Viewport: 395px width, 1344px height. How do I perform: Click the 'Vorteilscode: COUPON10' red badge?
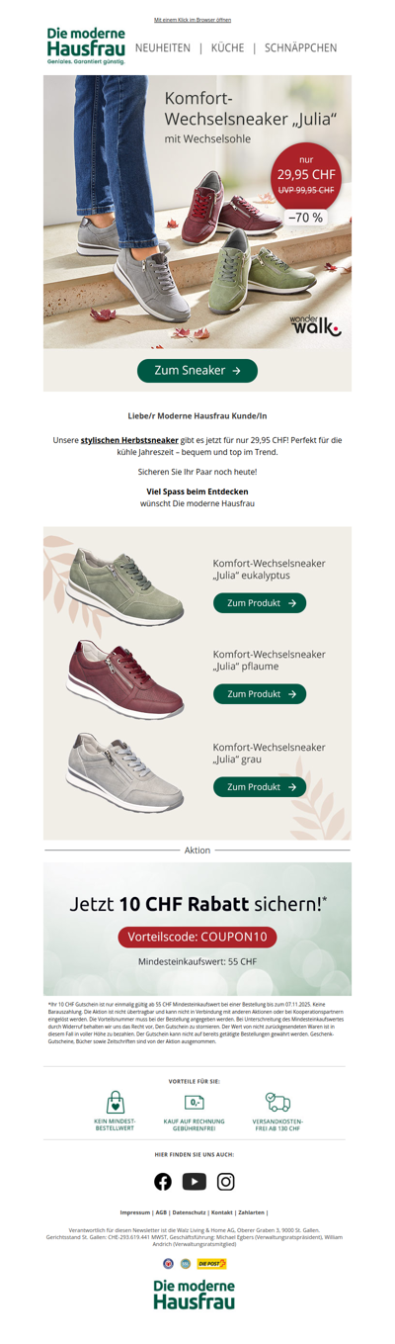pyautogui.click(x=197, y=937)
